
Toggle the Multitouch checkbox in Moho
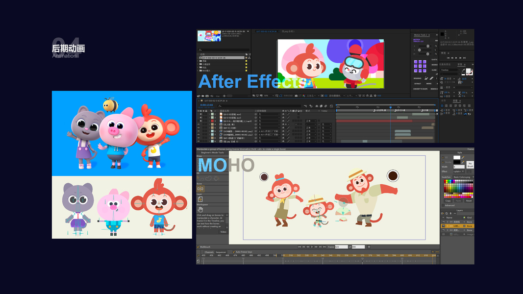tap(198, 247)
